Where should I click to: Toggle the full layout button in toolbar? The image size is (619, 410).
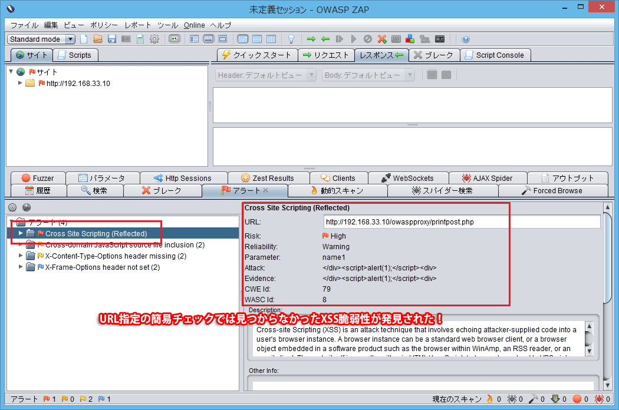click(x=223, y=39)
